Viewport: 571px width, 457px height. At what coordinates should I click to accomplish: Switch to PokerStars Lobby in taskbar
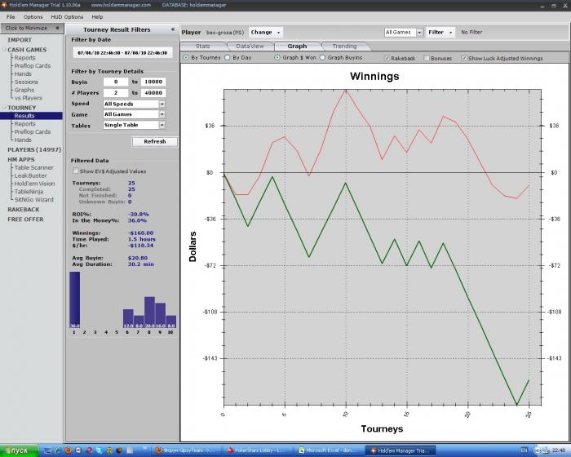coord(257,450)
